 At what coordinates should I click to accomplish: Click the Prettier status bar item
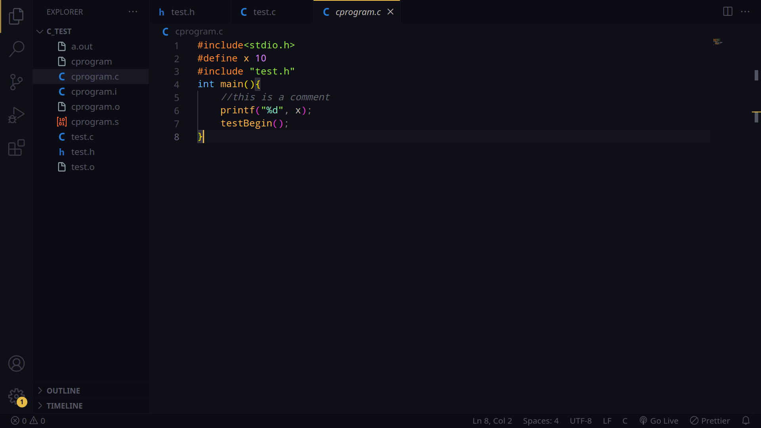pyautogui.click(x=710, y=420)
